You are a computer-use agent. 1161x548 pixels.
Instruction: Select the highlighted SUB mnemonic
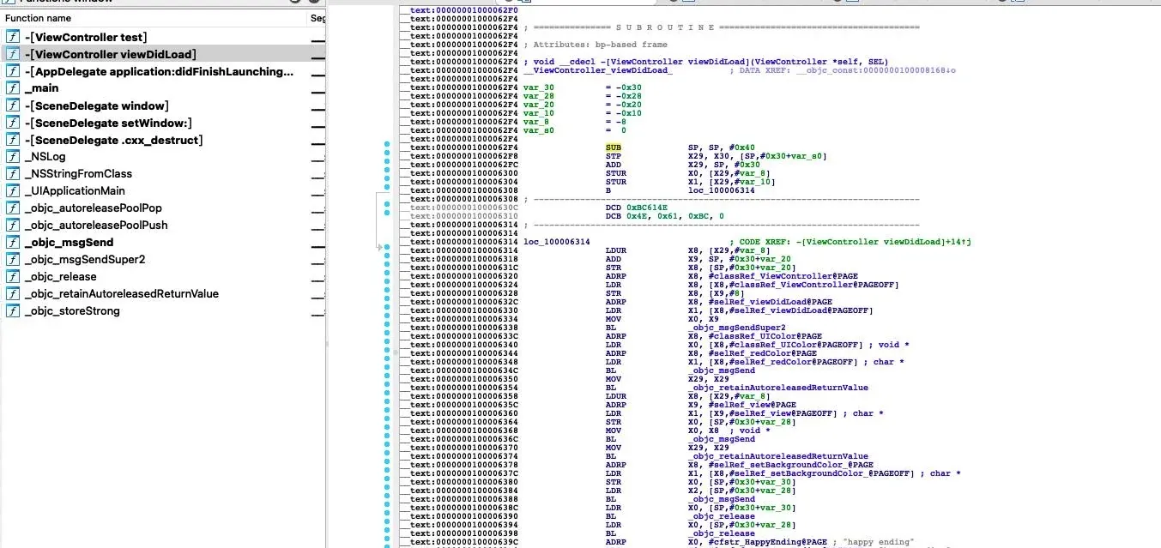coord(613,148)
